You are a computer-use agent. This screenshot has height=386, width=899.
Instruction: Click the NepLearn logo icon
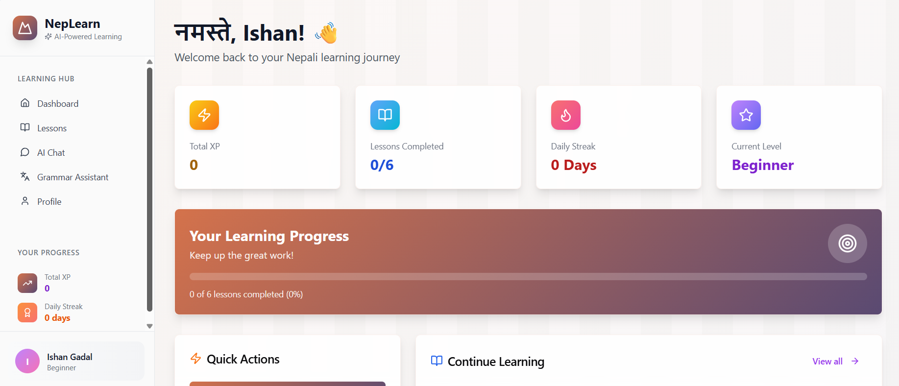tap(25, 28)
